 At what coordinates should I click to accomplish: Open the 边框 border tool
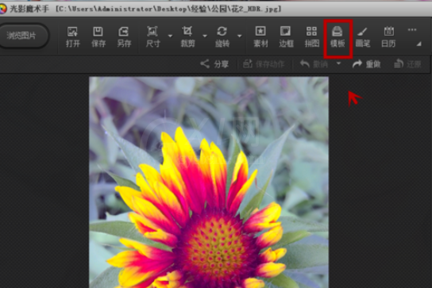[286, 37]
